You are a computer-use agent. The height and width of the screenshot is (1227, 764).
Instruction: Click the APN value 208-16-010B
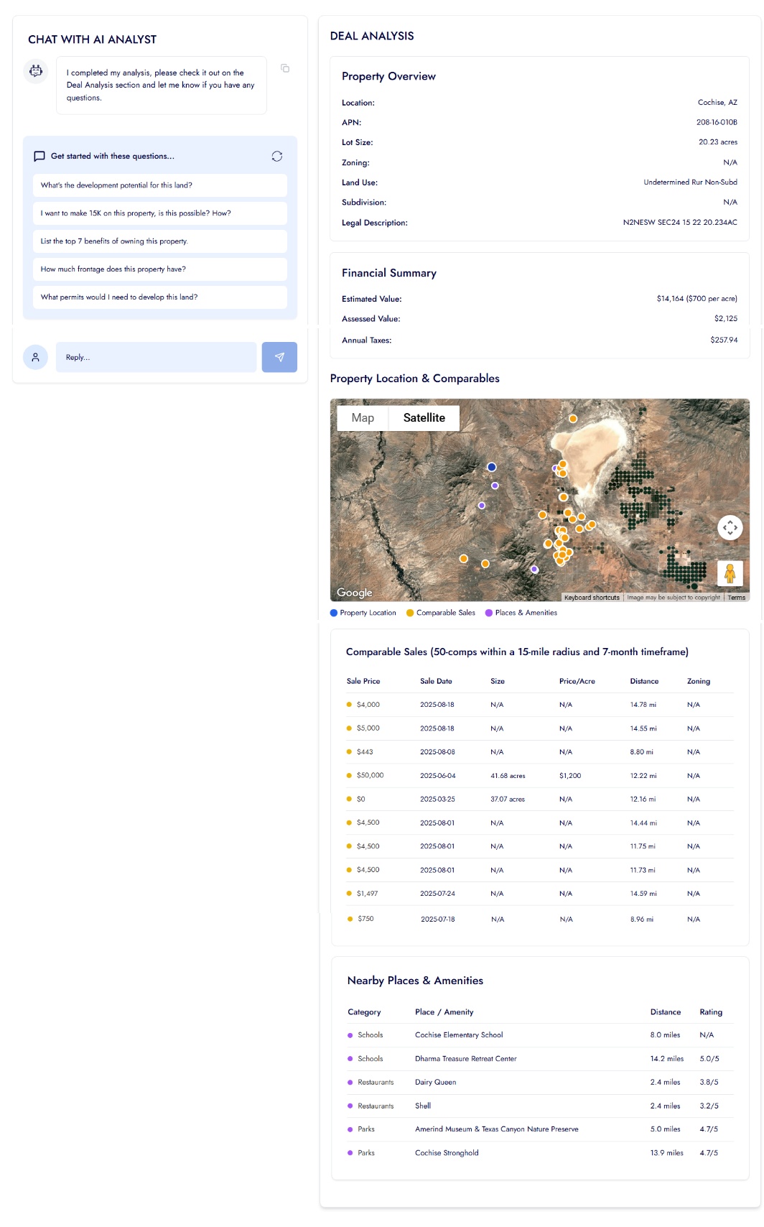(717, 122)
